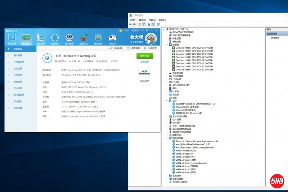Expand the 端口 (COM 和 LPT) node
288x192 pixels.
[167, 85]
